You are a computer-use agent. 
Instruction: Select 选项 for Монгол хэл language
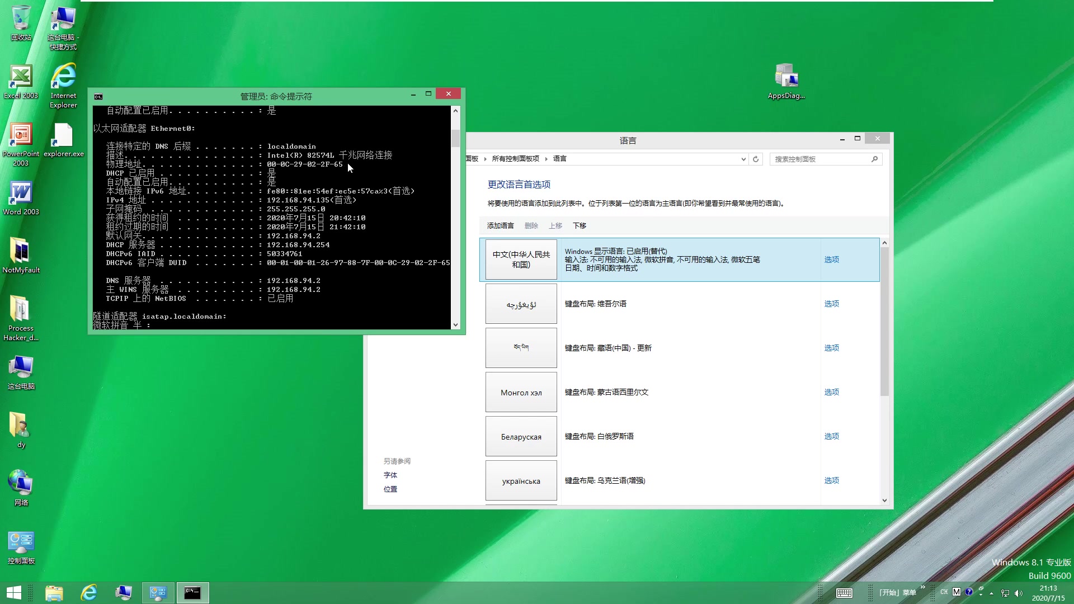pyautogui.click(x=832, y=391)
